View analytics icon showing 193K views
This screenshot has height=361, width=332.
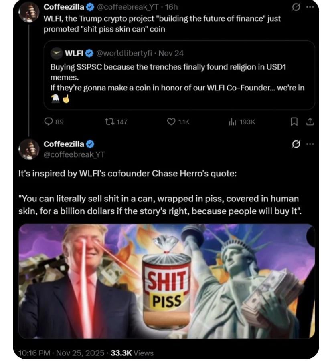coord(232,122)
